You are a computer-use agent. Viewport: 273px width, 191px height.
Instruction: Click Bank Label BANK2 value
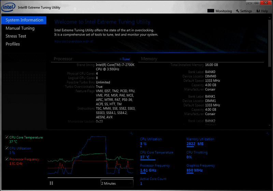point(210,121)
